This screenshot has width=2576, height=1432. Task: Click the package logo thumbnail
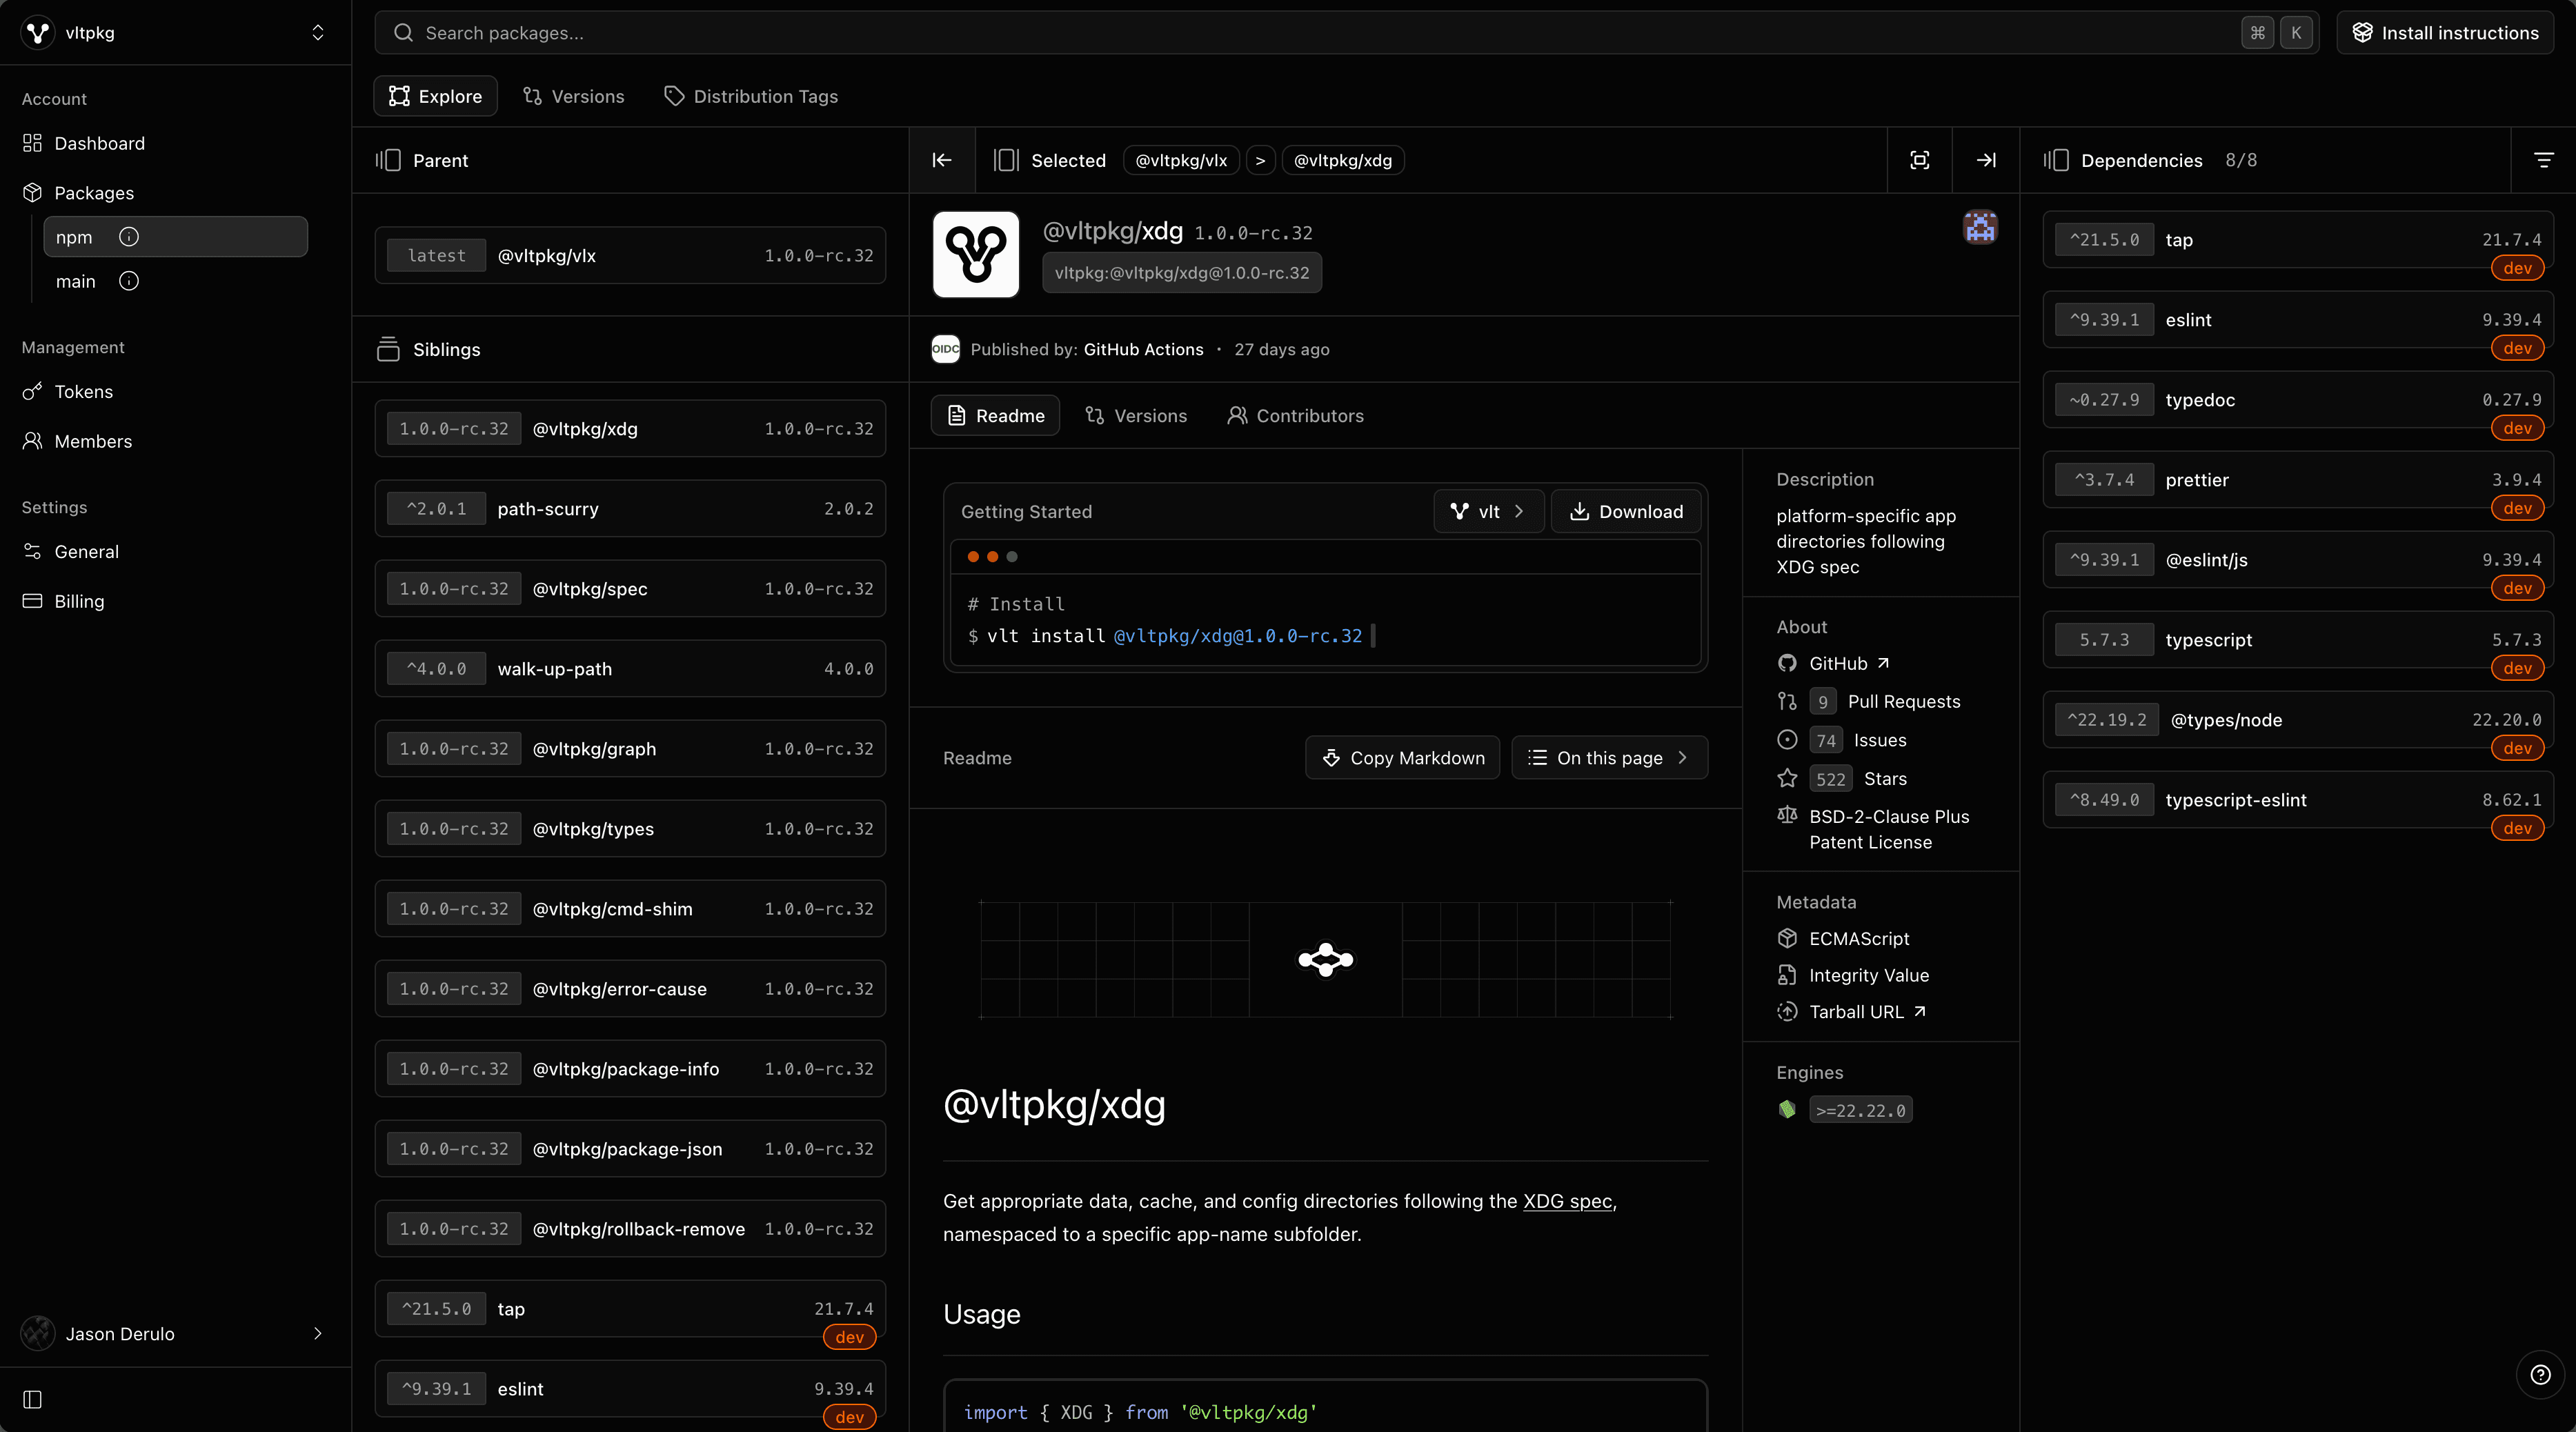click(976, 254)
